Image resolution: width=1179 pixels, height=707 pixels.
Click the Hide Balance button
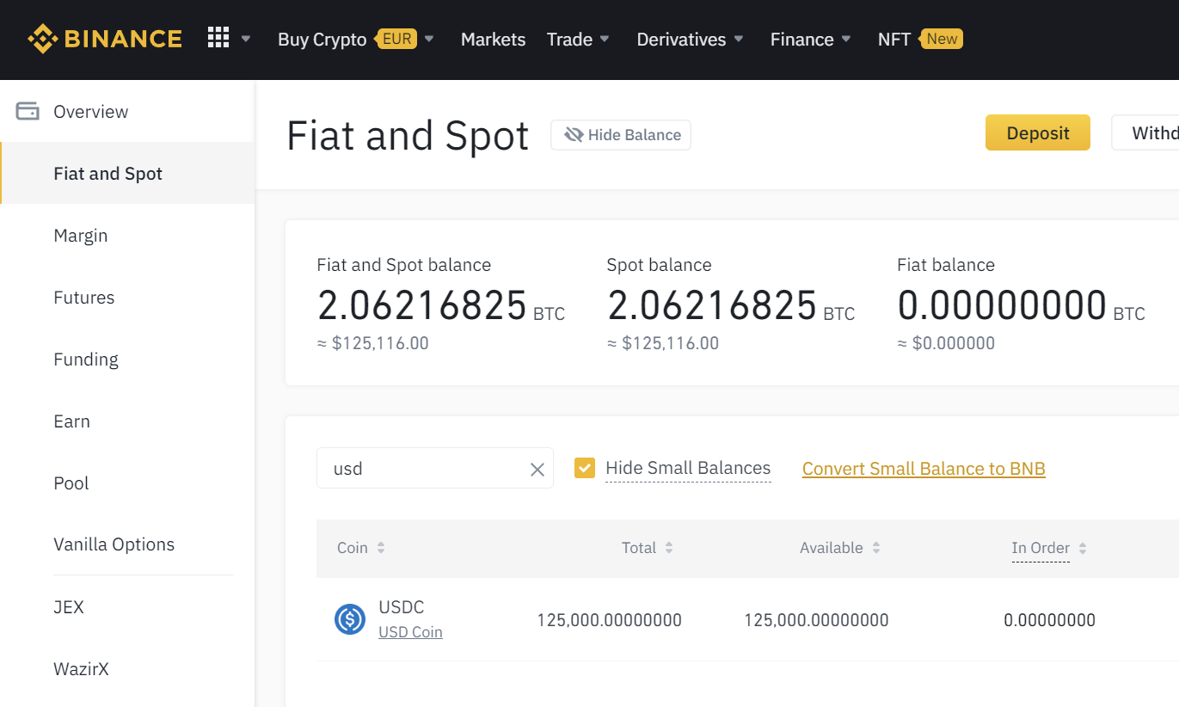pyautogui.click(x=621, y=135)
